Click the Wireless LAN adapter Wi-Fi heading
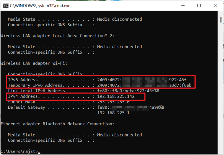Viewport: 224px width, 155px height. coord(34,63)
